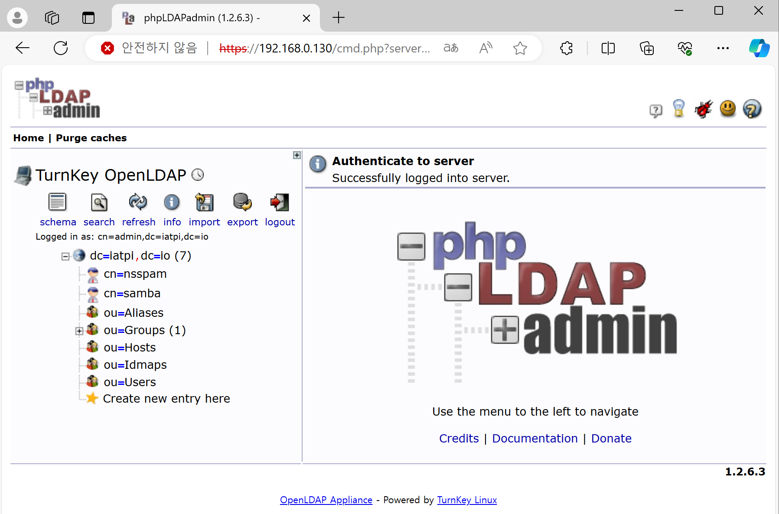Click the star icon for new entry
Viewport: 779px width, 514px height.
pyautogui.click(x=92, y=398)
